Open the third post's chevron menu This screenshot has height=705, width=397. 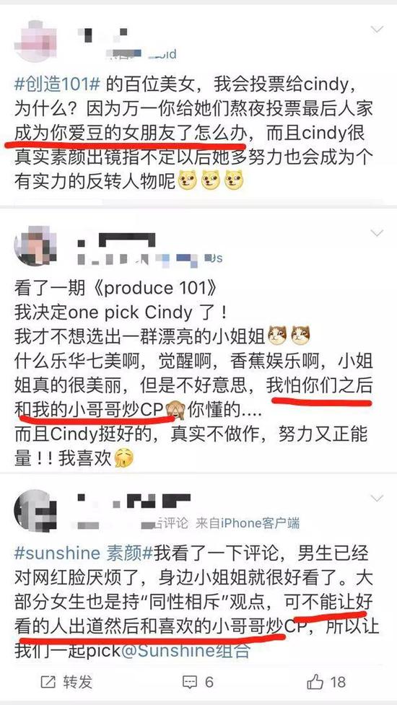pyautogui.click(x=377, y=498)
